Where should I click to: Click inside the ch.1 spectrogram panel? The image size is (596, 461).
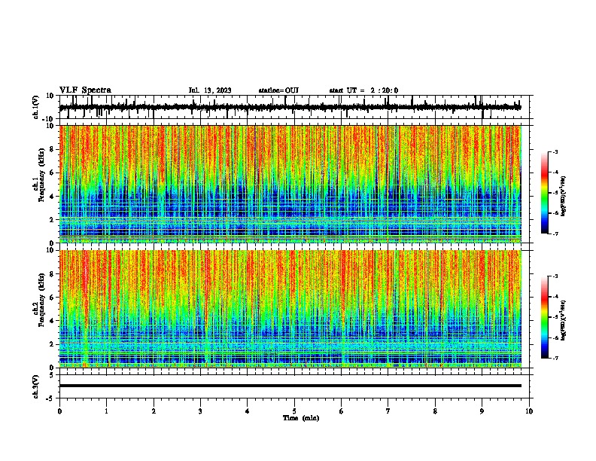[x=290, y=184]
